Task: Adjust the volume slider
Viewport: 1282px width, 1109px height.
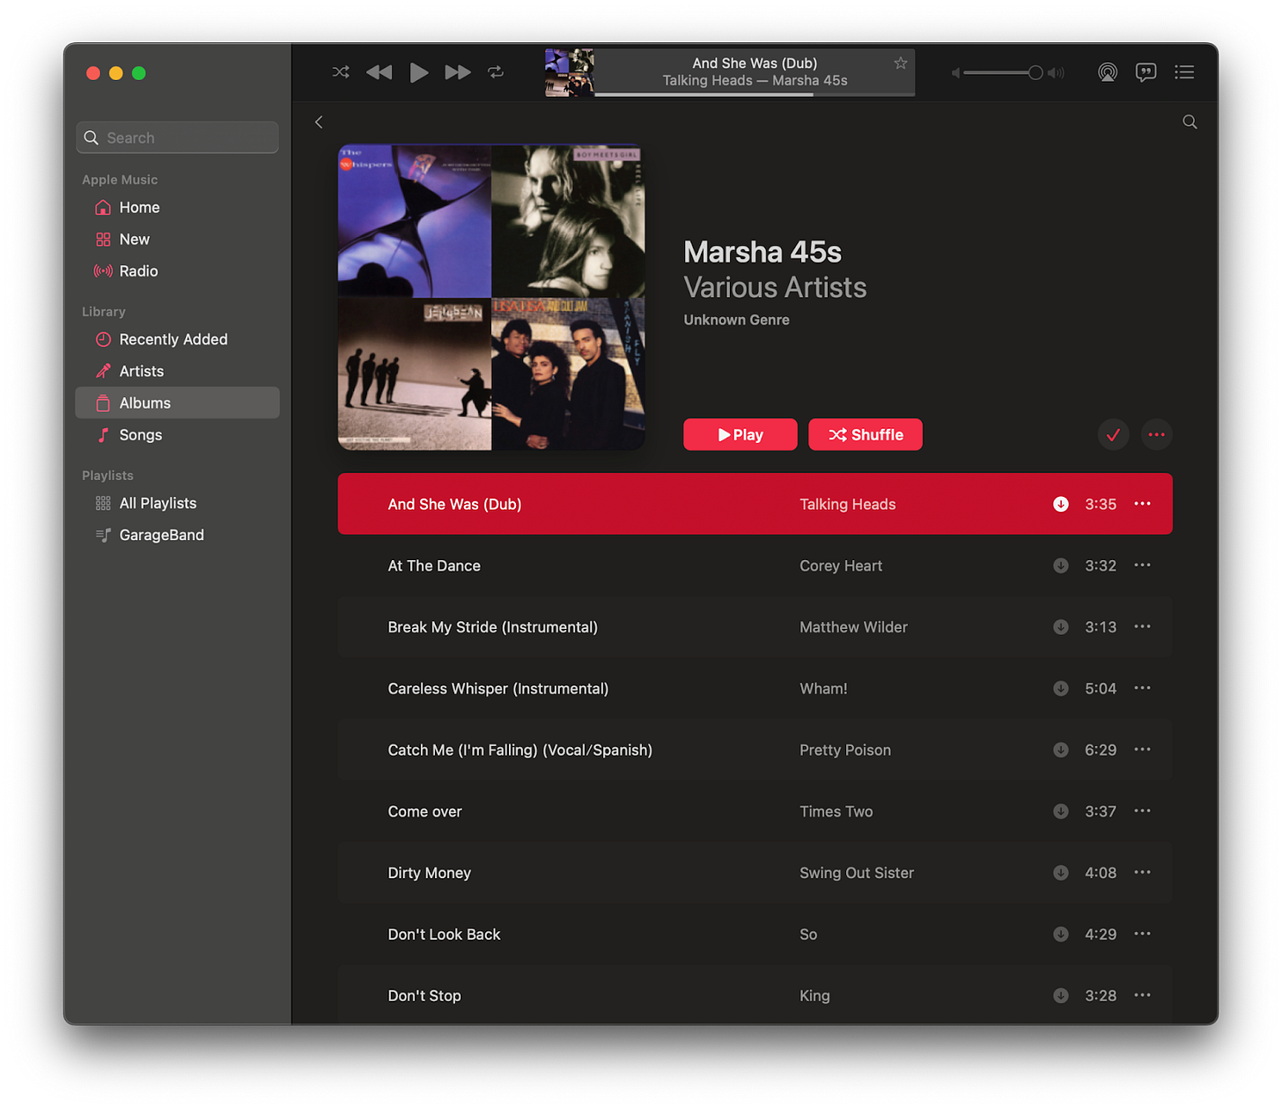Action: (1004, 72)
